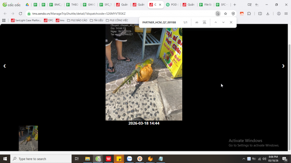Click the browser forward arrow

(13, 14)
